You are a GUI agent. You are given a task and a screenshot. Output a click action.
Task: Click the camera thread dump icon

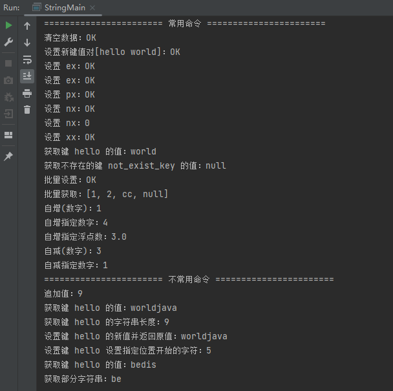pyautogui.click(x=8, y=80)
